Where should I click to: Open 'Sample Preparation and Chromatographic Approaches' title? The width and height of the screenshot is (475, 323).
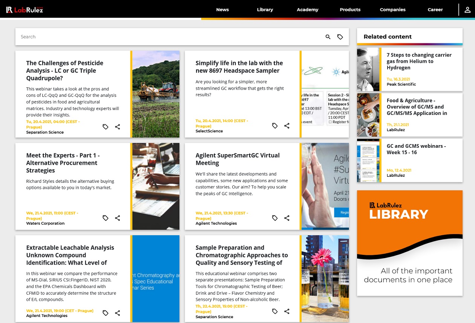click(242, 255)
